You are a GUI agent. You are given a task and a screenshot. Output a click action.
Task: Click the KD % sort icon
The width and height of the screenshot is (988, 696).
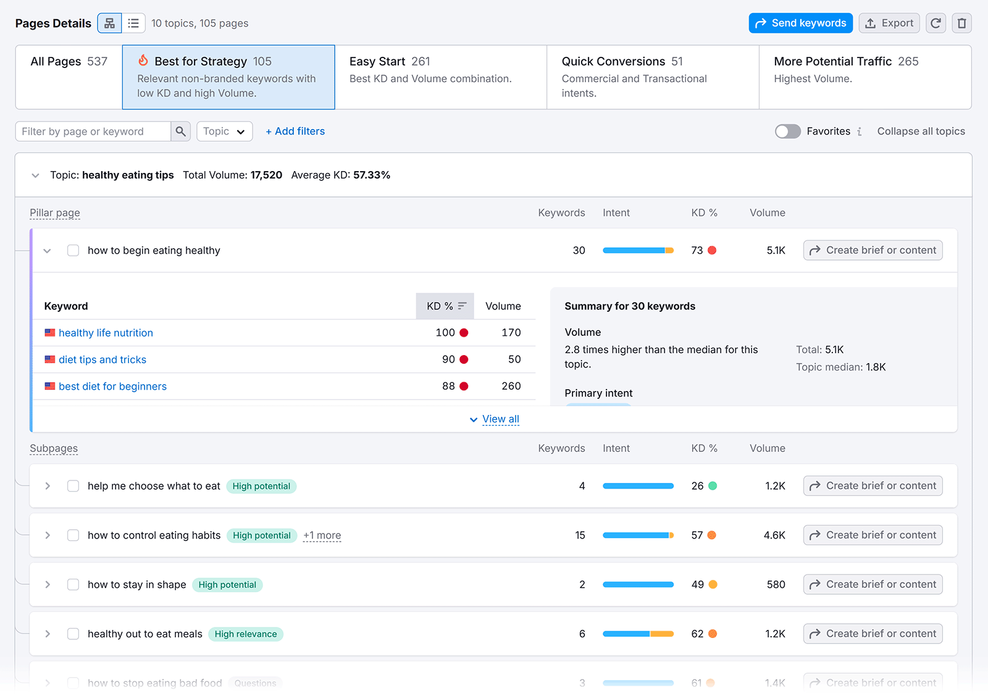tap(462, 306)
